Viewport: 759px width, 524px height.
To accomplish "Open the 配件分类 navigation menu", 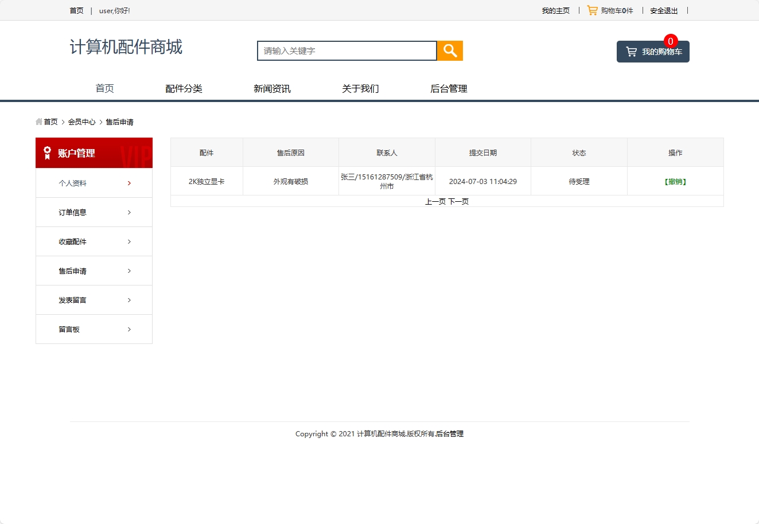I will pyautogui.click(x=184, y=88).
